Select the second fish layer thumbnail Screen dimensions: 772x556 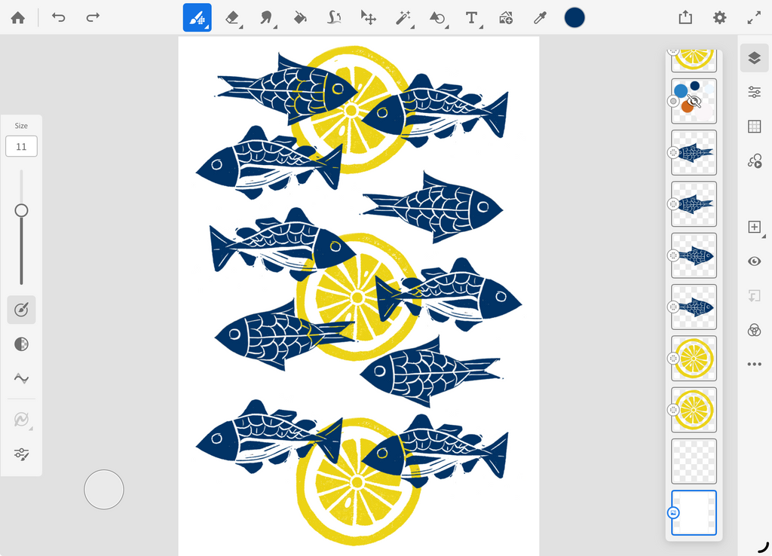click(694, 204)
